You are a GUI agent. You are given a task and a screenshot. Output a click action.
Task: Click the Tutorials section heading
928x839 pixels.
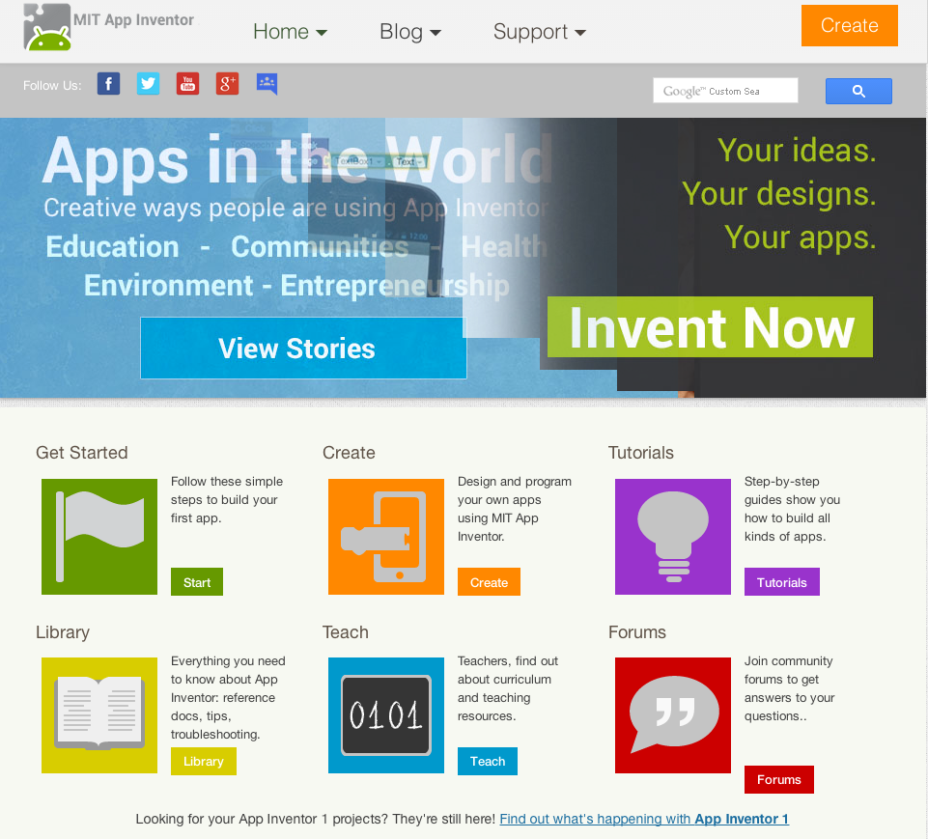[641, 453]
